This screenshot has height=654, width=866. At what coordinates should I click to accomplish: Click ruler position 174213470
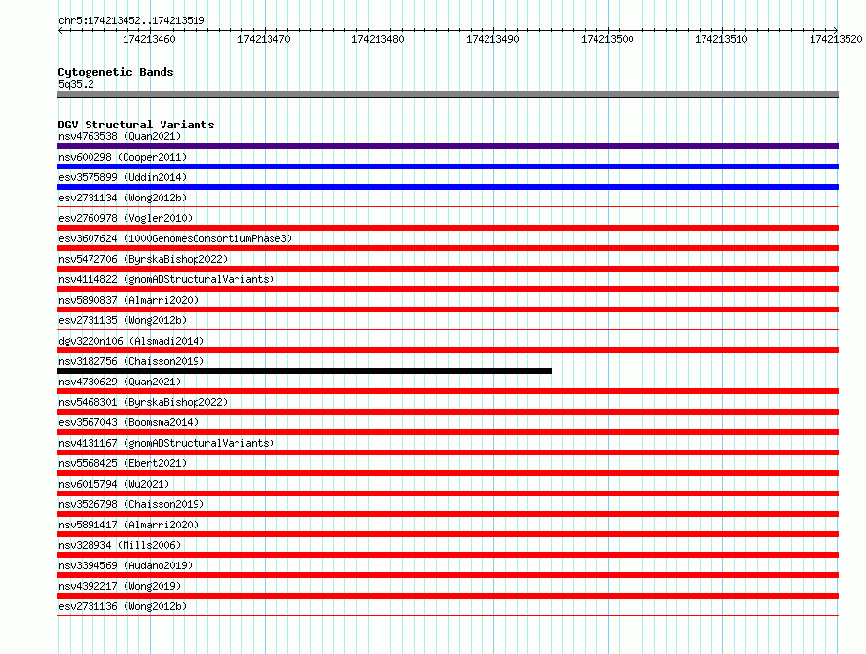pos(264,39)
